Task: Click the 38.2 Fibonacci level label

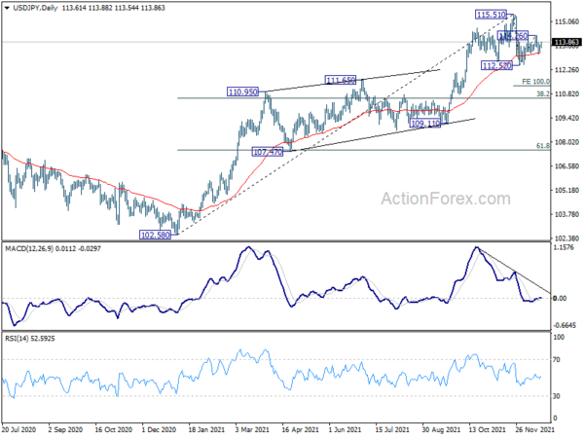Action: (x=543, y=94)
